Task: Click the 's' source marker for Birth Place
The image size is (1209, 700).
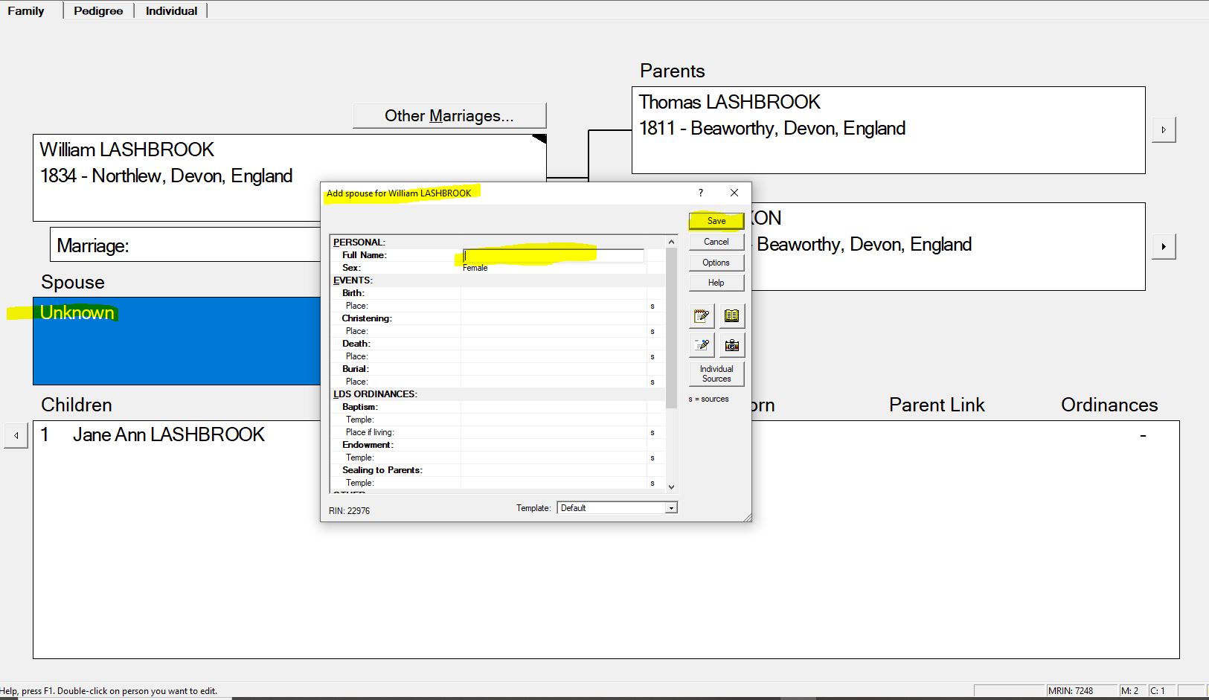Action: (652, 306)
